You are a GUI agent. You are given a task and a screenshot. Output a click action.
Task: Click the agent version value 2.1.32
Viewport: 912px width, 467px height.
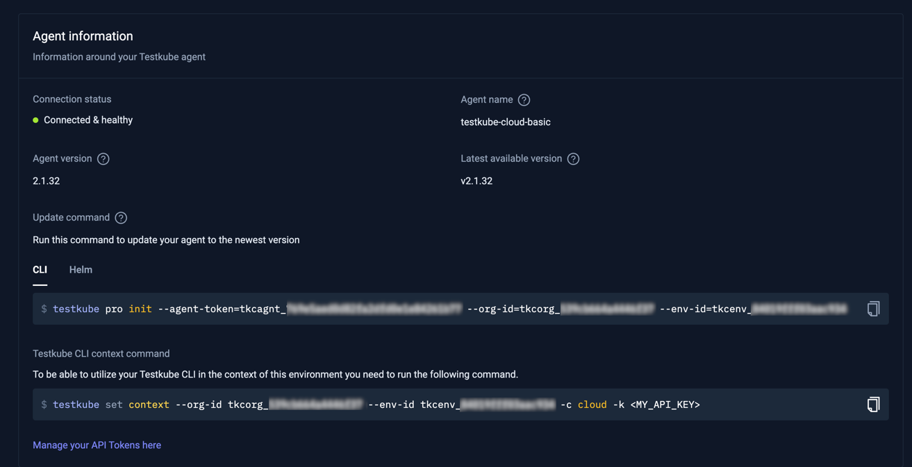pos(46,181)
